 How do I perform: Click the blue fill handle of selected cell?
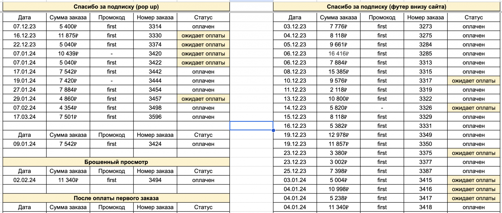click(273, 130)
